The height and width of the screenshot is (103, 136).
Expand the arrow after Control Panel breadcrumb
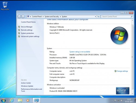pos(43,17)
